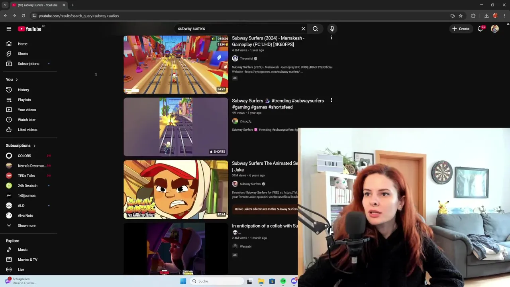
Task: Open the Animated Series Jake thumbnail
Action: (x=176, y=190)
